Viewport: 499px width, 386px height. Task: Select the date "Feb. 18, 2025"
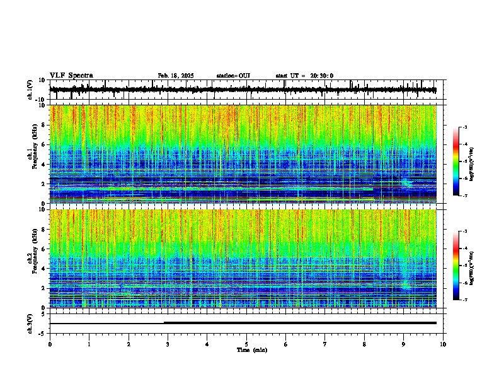[176, 76]
